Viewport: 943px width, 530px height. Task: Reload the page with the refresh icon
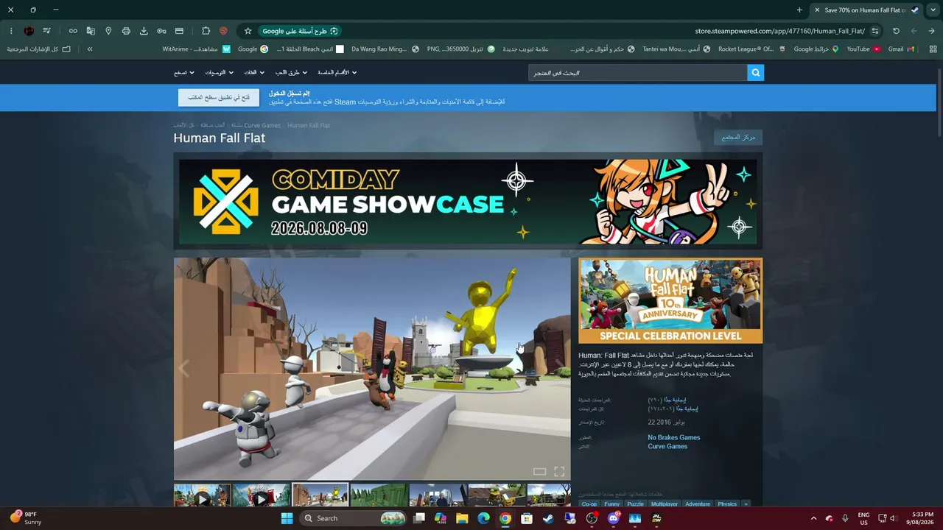pyautogui.click(x=896, y=31)
